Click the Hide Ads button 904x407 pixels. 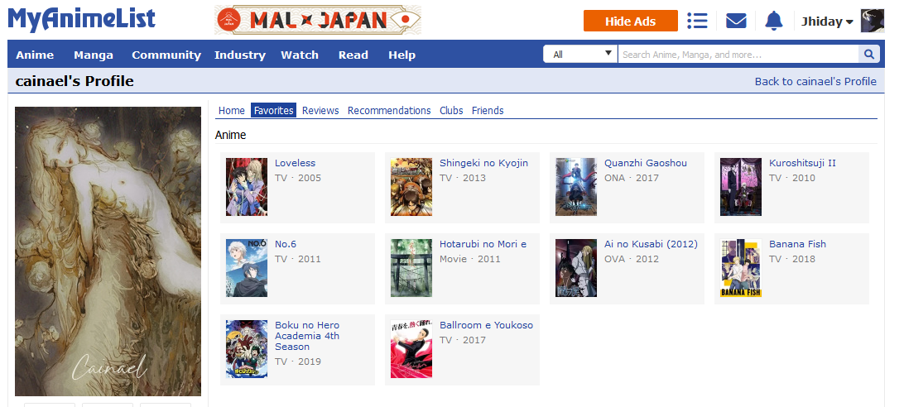pos(630,21)
